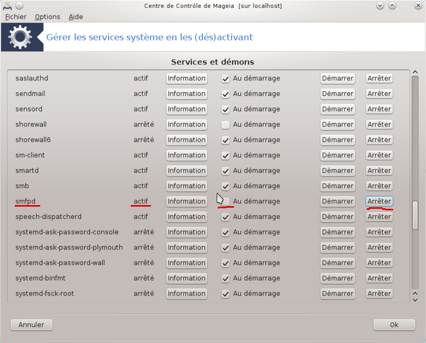Click the Mageia cauldron icon in the title bar

(x=7, y=6)
